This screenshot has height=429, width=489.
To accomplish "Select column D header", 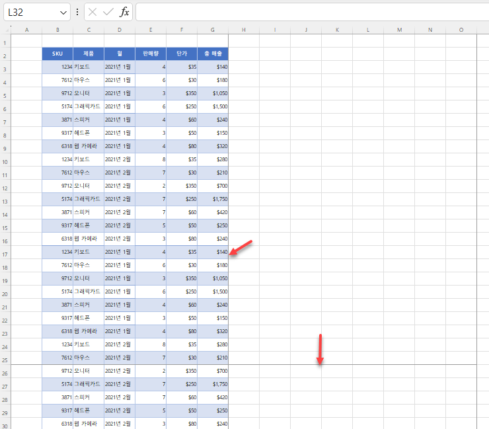I will [x=120, y=30].
